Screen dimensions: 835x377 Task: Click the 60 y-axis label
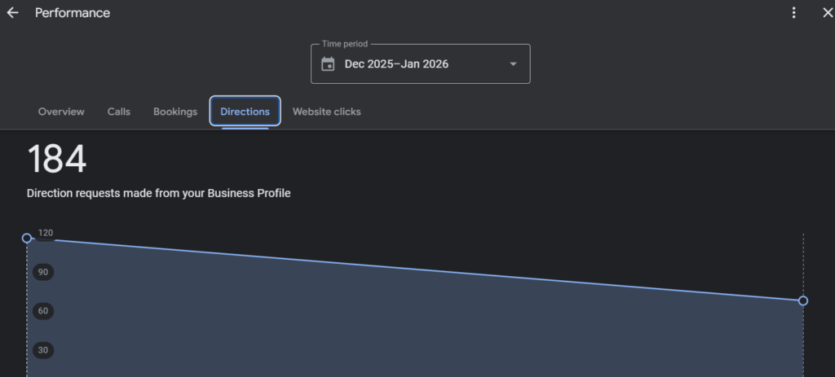(x=43, y=311)
